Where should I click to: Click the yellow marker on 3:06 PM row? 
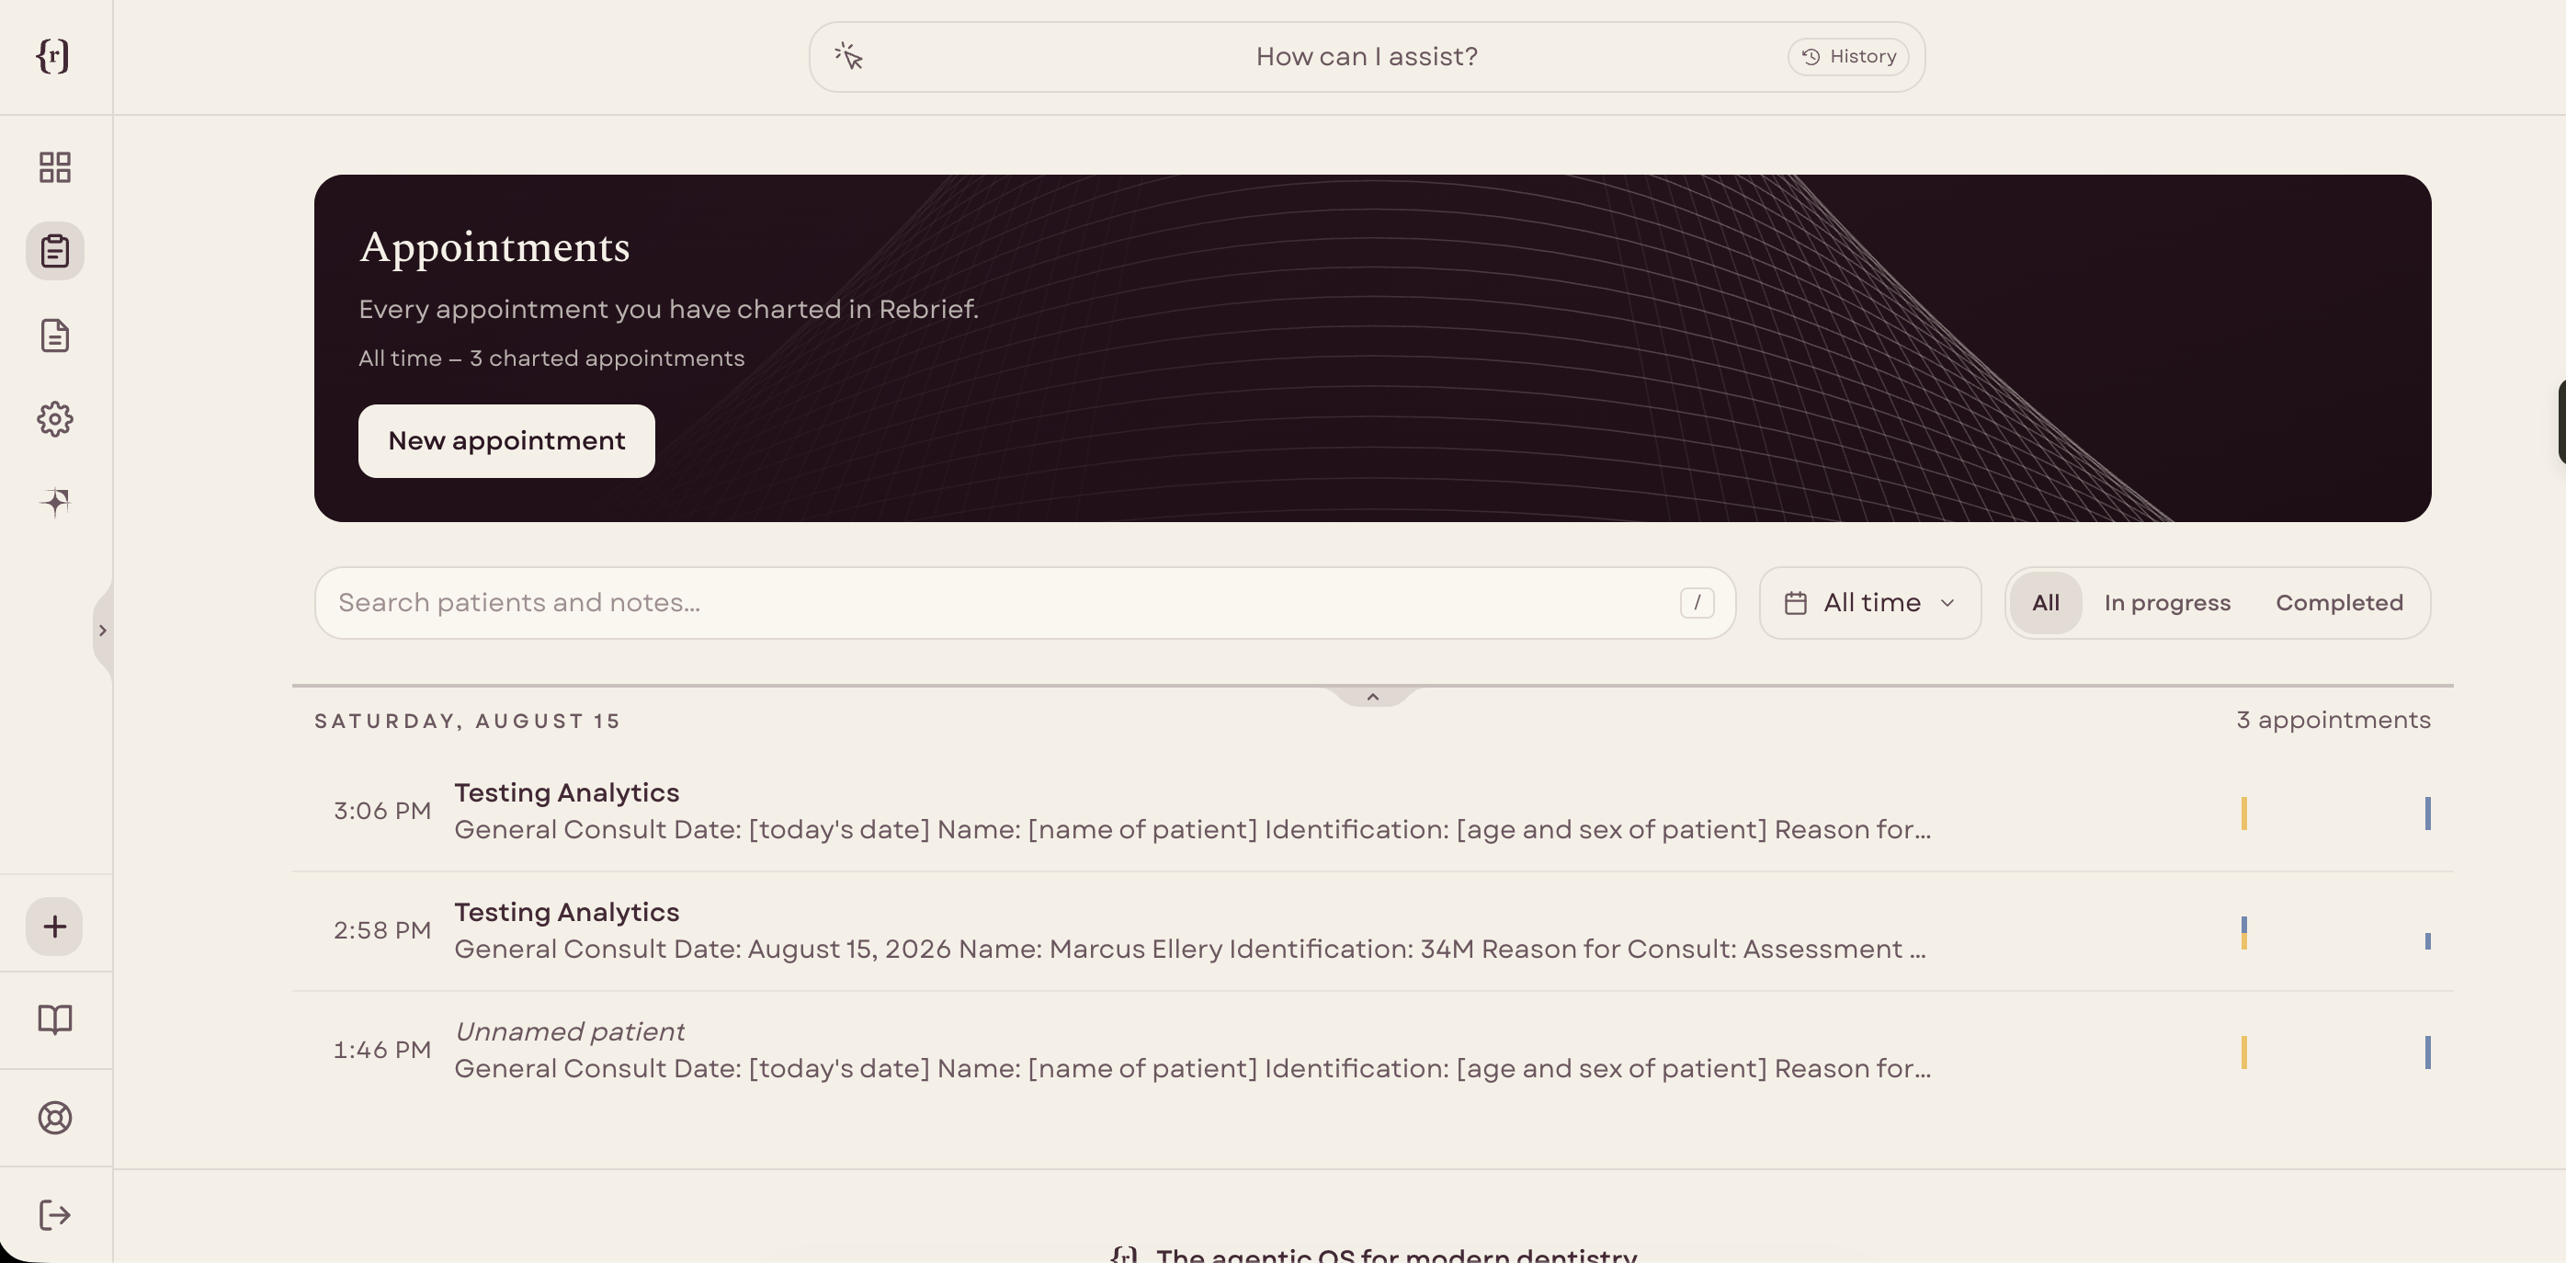2244,813
